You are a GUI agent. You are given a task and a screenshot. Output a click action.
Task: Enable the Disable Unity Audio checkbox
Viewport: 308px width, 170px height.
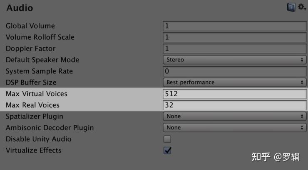pos(167,139)
